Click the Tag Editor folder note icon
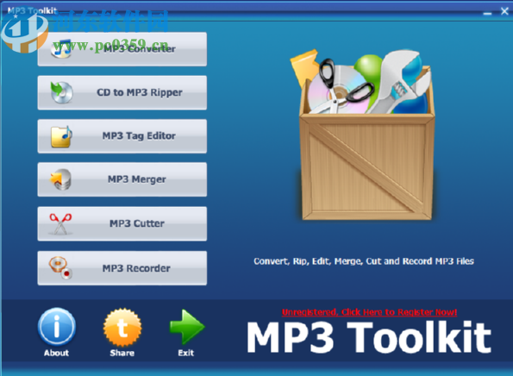Viewport: 513px width, 376px height. [x=61, y=136]
